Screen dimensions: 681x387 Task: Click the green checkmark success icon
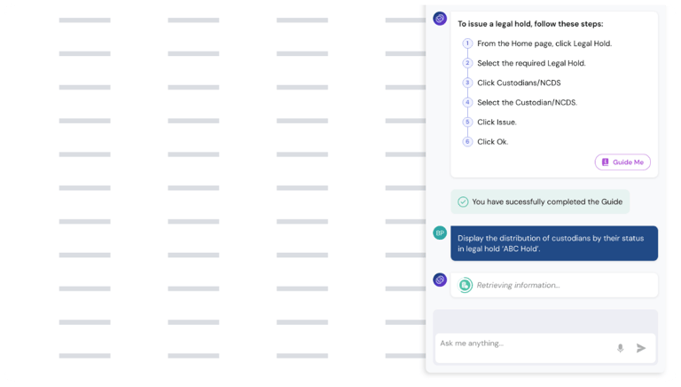point(463,201)
